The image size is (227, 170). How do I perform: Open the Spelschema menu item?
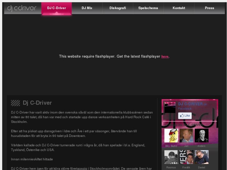pos(148,8)
